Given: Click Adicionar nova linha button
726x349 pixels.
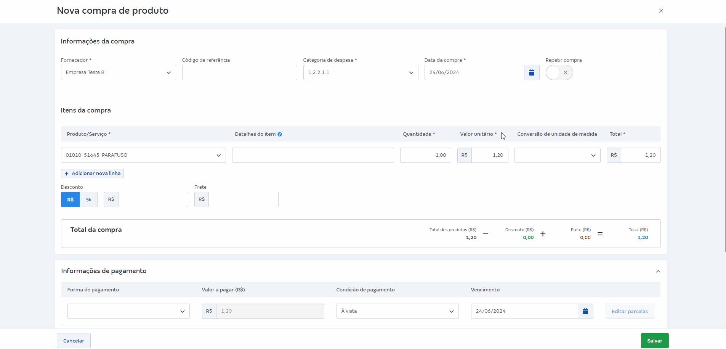Looking at the screenshot, I should tap(92, 174).
